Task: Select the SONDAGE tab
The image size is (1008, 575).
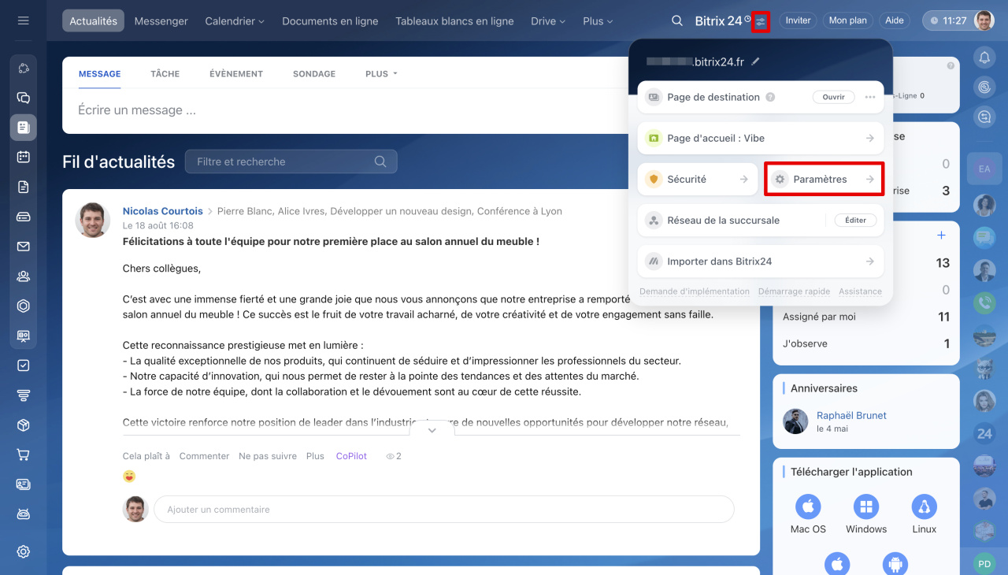Action: point(313,73)
